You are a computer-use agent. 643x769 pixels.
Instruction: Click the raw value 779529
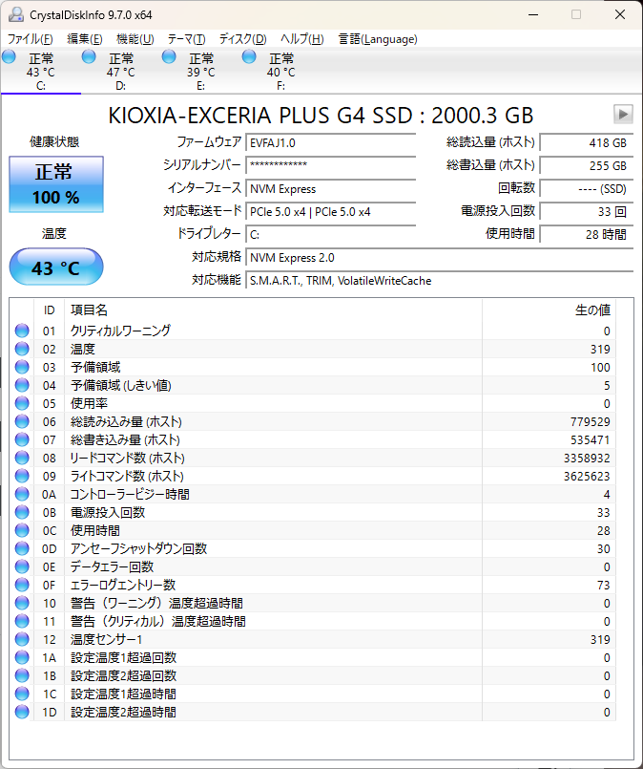point(591,422)
